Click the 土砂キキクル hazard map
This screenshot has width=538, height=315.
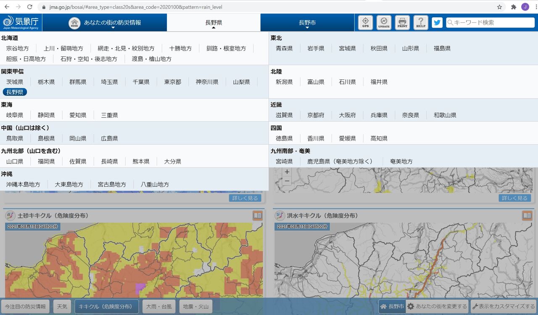[134, 260]
